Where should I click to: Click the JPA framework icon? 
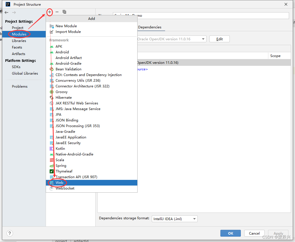click(x=52, y=115)
